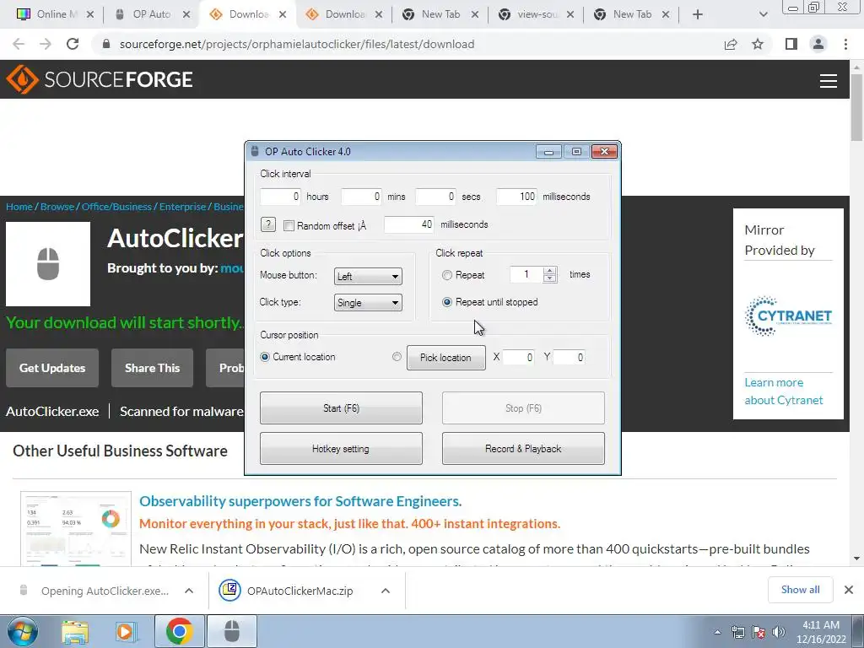
Task: Open Windows Start menu orb
Action: 23,631
